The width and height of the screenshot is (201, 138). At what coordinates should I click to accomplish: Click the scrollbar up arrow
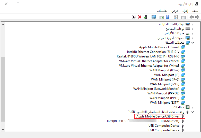point(3,24)
